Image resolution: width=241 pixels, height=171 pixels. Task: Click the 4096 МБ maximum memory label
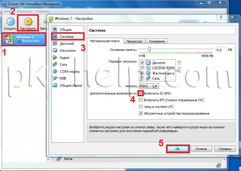(x=207, y=56)
